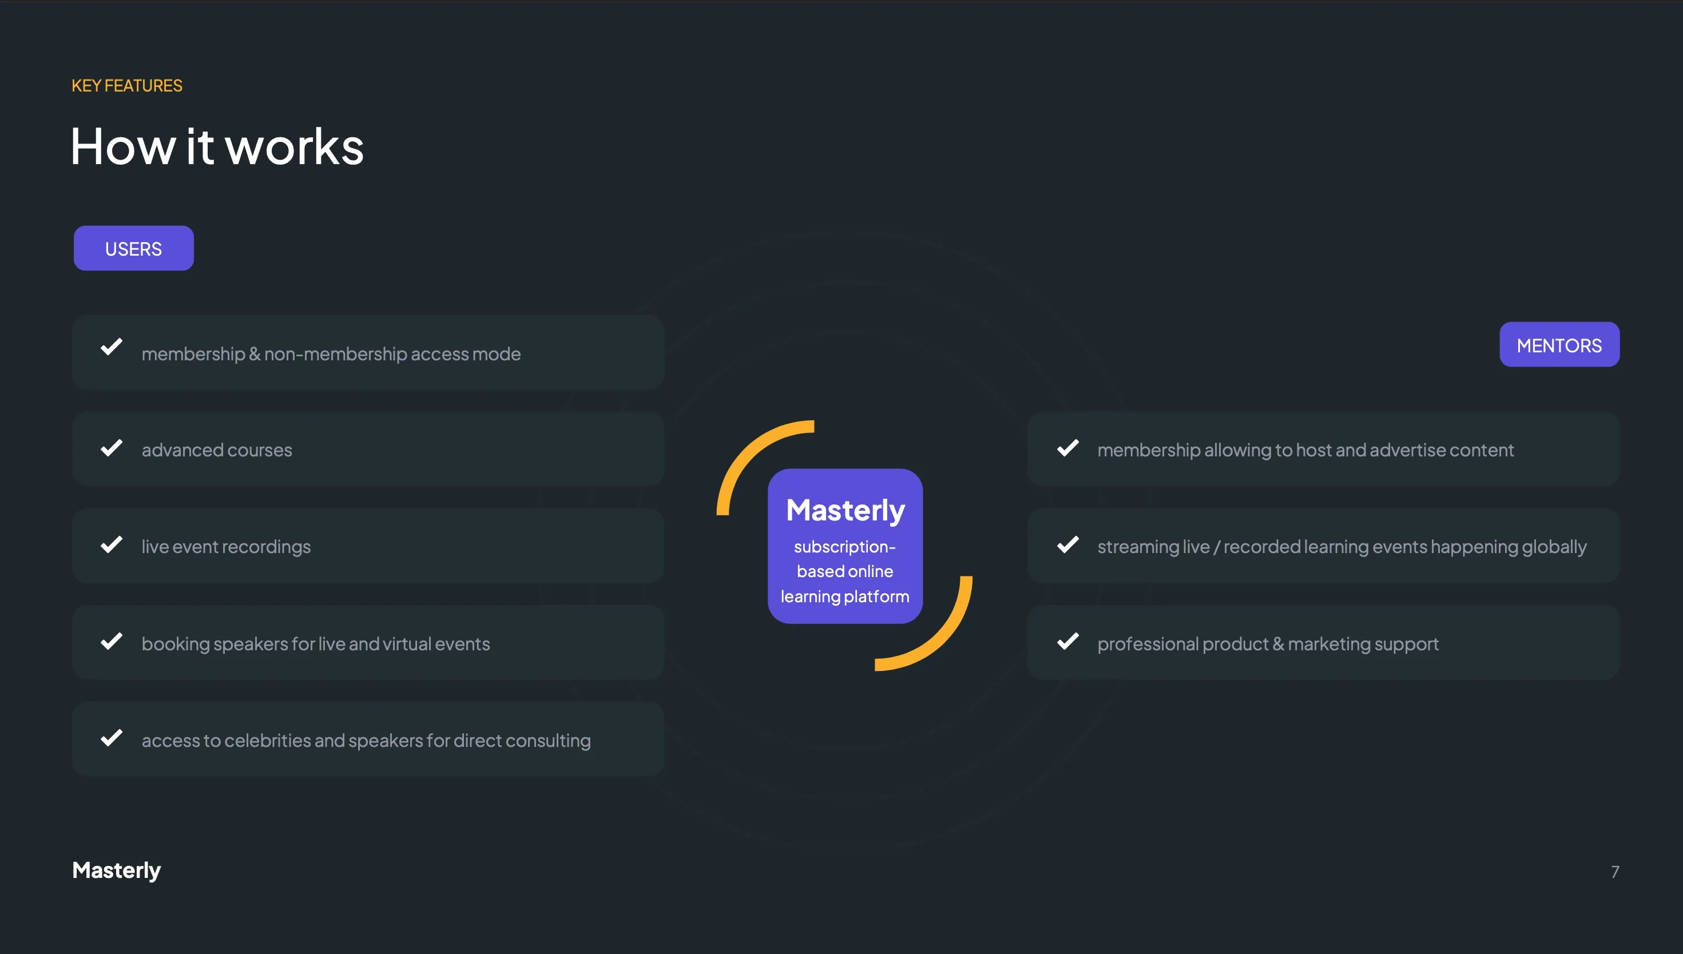The width and height of the screenshot is (1683, 954).
Task: Select the live event recordings row
Action: (x=368, y=546)
